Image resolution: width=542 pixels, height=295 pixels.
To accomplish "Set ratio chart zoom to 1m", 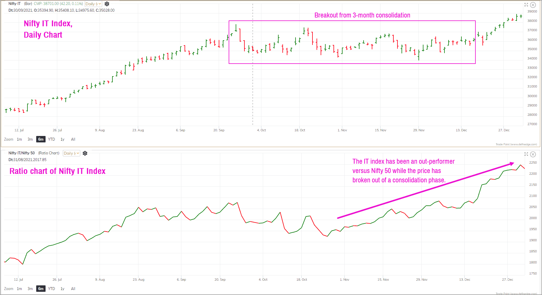I will [x=19, y=289].
